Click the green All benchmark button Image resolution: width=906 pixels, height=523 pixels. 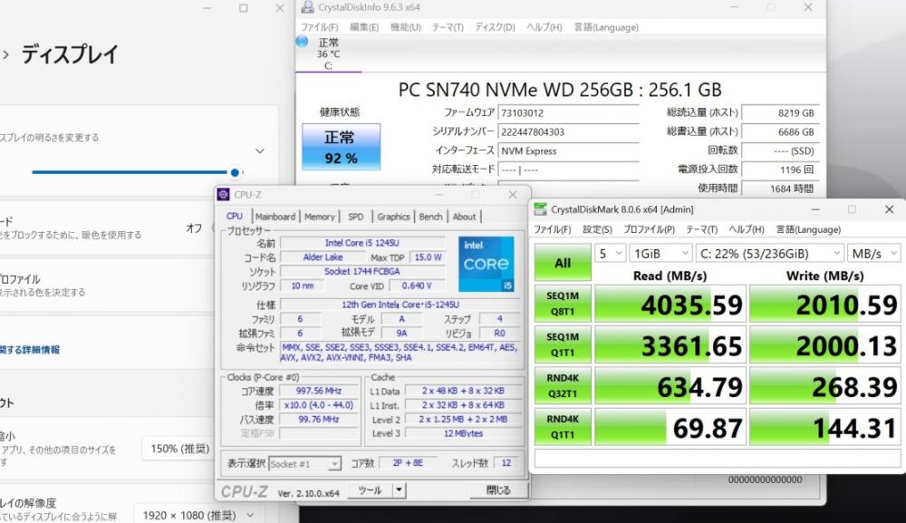[x=563, y=263]
